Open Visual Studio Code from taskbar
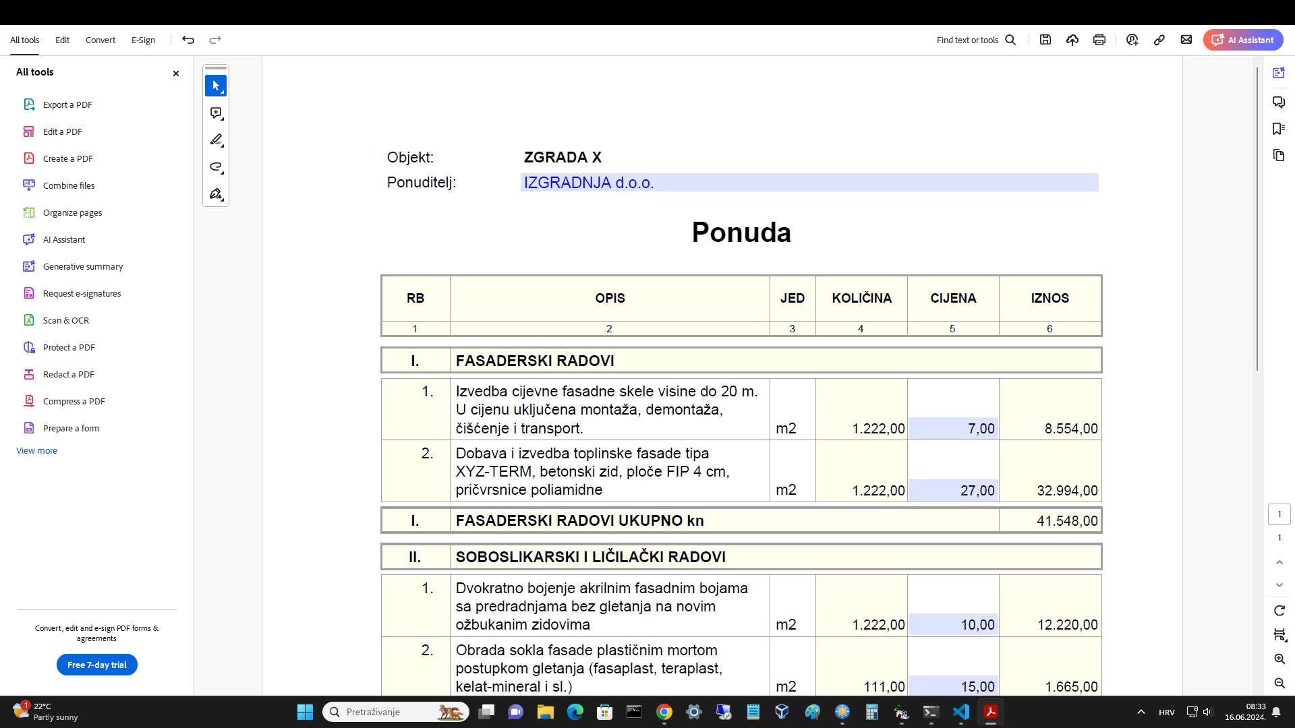Image resolution: width=1295 pixels, height=728 pixels. [961, 712]
